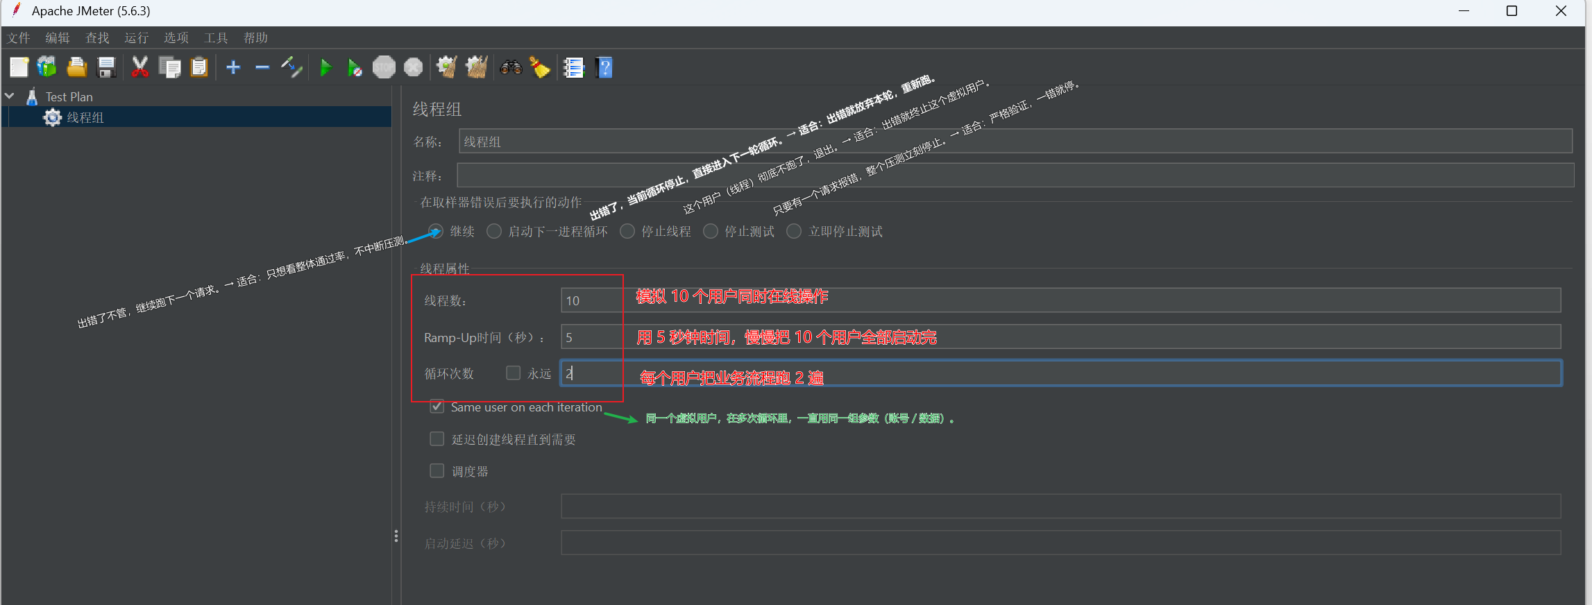Focus the 线程数 input field
This screenshot has width=1592, height=605.
(1061, 300)
